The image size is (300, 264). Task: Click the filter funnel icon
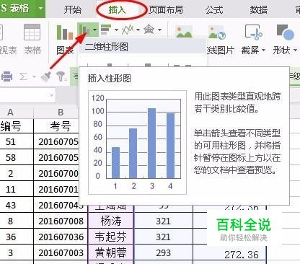click(x=61, y=76)
